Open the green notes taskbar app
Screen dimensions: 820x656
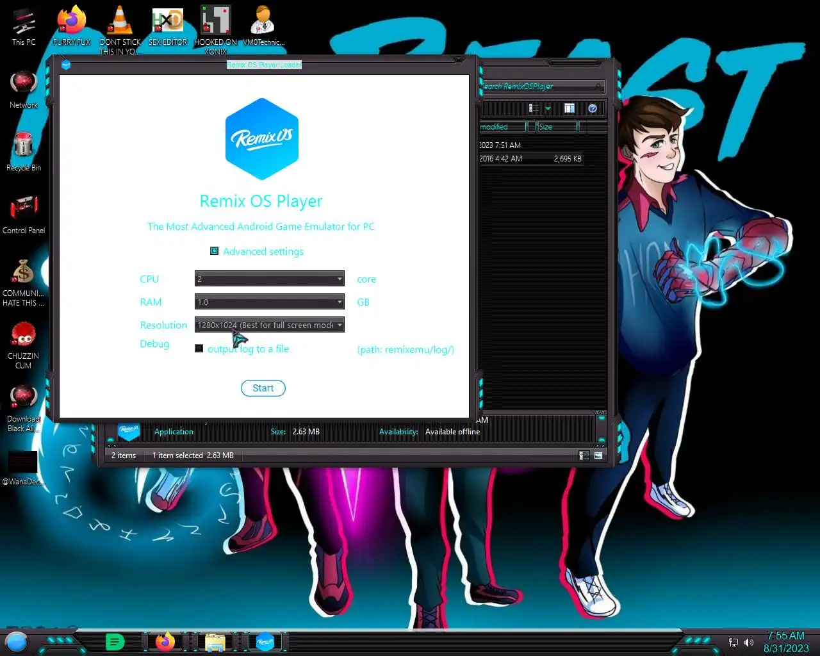[115, 641]
